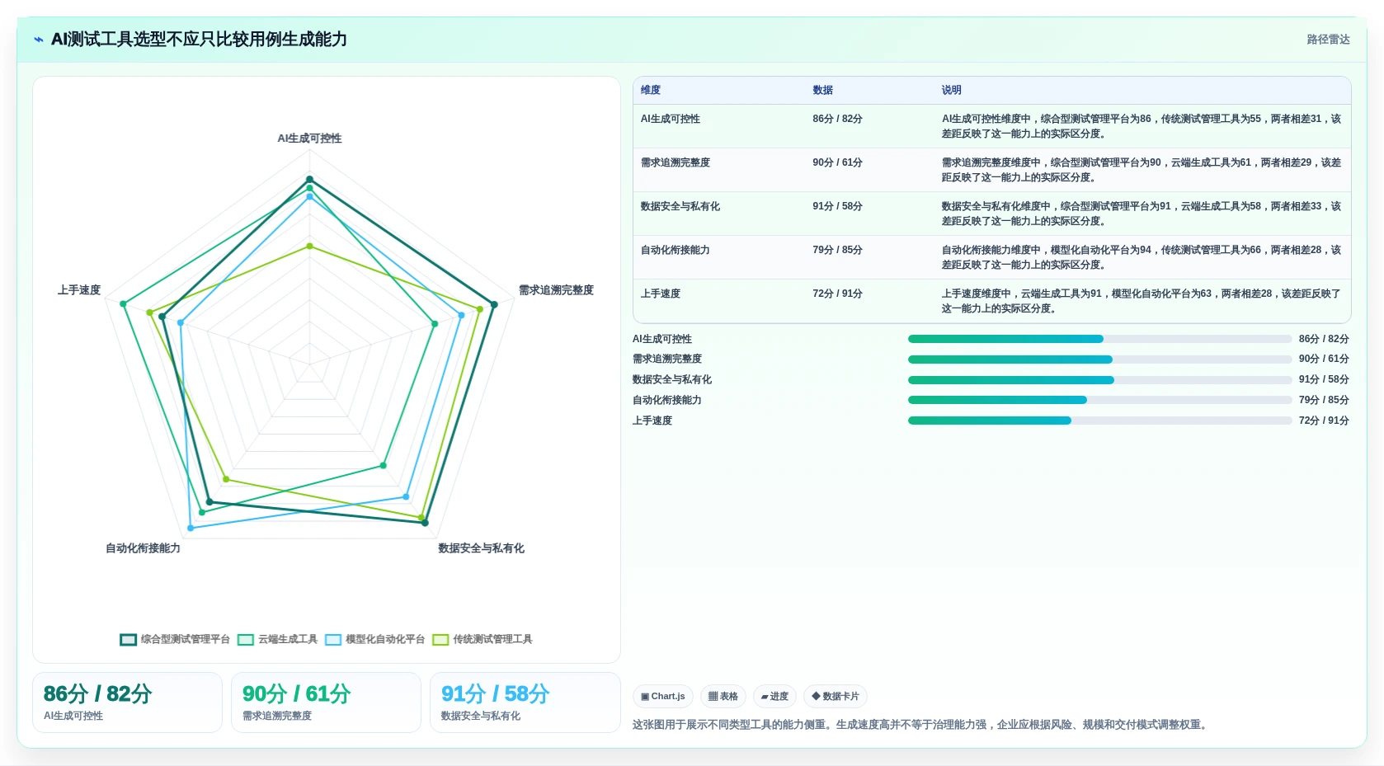
Task: Click the 数据安全与私有化 progress bar
Action: (x=1099, y=380)
